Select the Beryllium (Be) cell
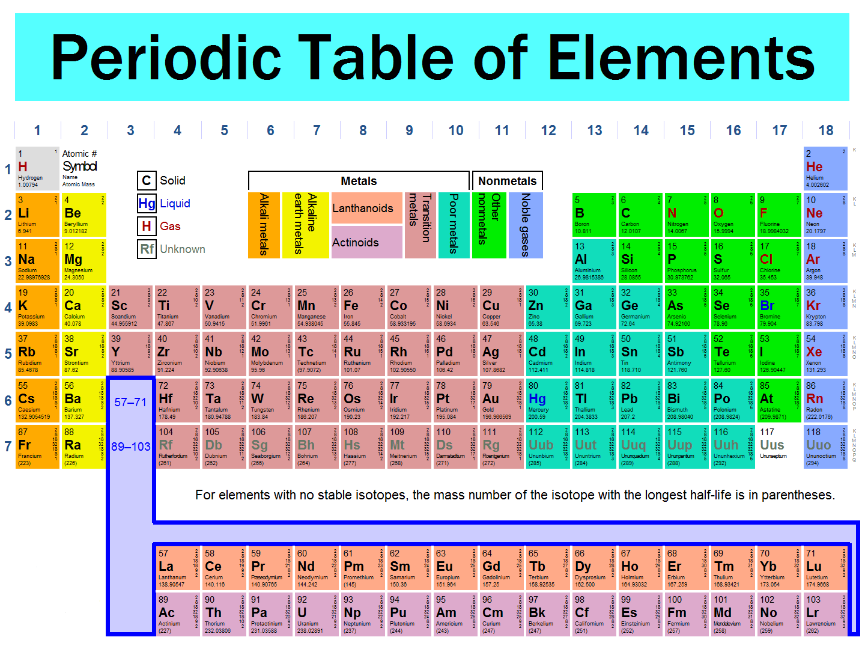This screenshot has width=865, height=649. [84, 215]
